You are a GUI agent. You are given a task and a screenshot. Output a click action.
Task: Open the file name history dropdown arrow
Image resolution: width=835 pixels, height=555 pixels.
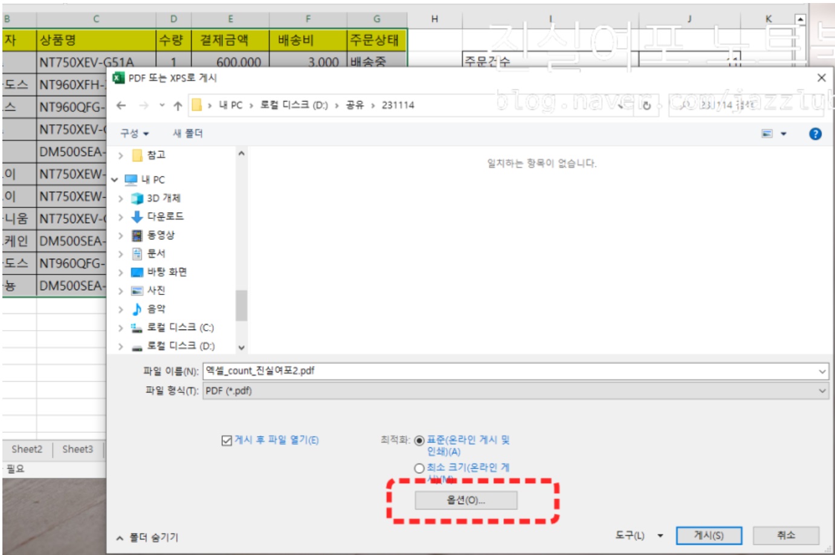822,371
